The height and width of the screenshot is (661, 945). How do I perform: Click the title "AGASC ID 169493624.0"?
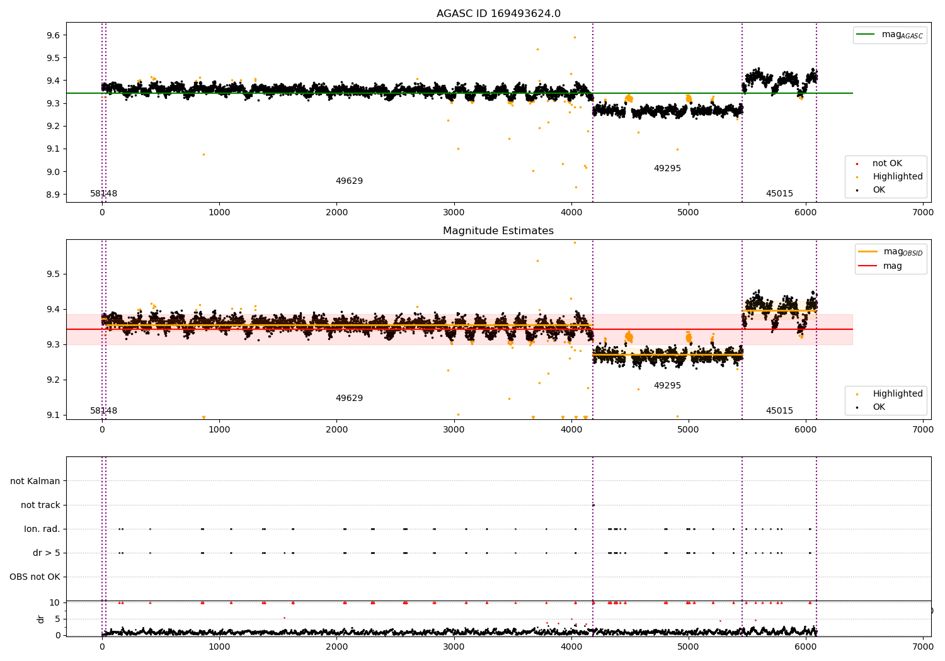[x=498, y=14]
